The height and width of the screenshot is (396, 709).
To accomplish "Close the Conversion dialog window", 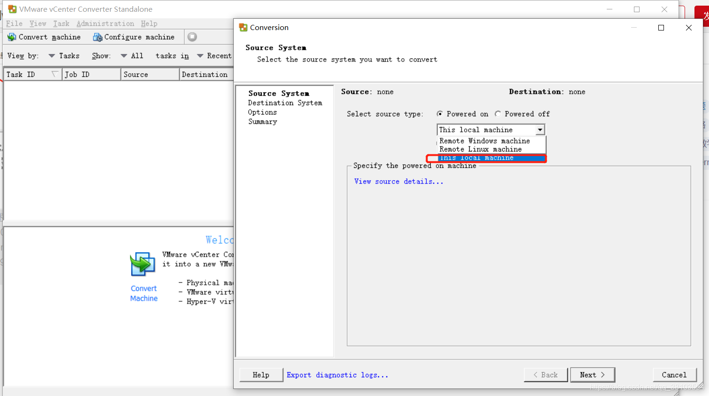I will tap(689, 28).
